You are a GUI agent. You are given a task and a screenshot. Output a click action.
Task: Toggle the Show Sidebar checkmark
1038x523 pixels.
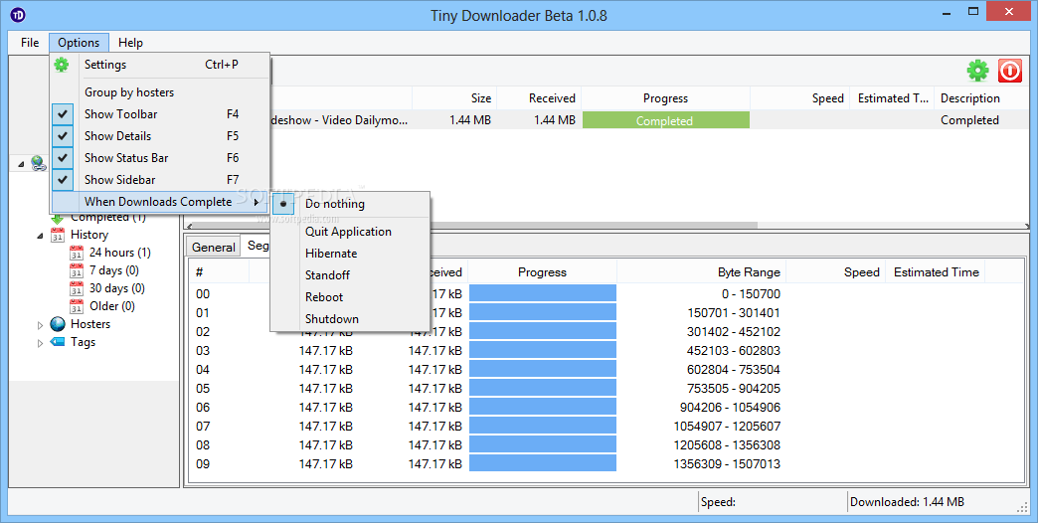pyautogui.click(x=63, y=179)
